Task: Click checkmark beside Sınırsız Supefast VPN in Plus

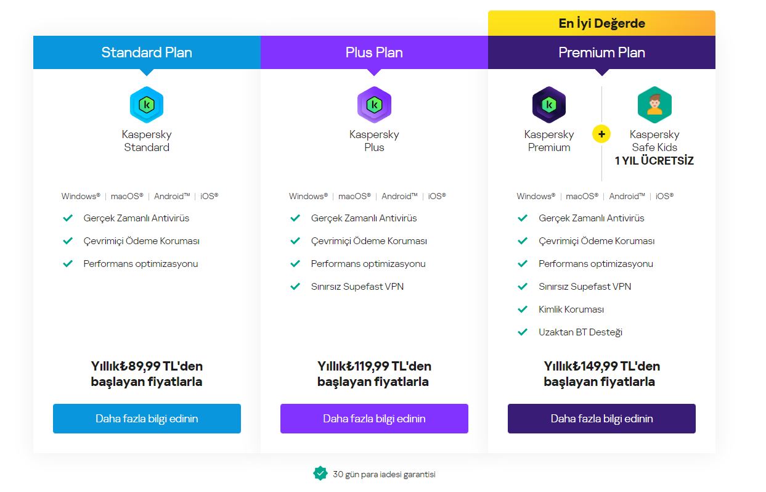Action: coord(296,287)
